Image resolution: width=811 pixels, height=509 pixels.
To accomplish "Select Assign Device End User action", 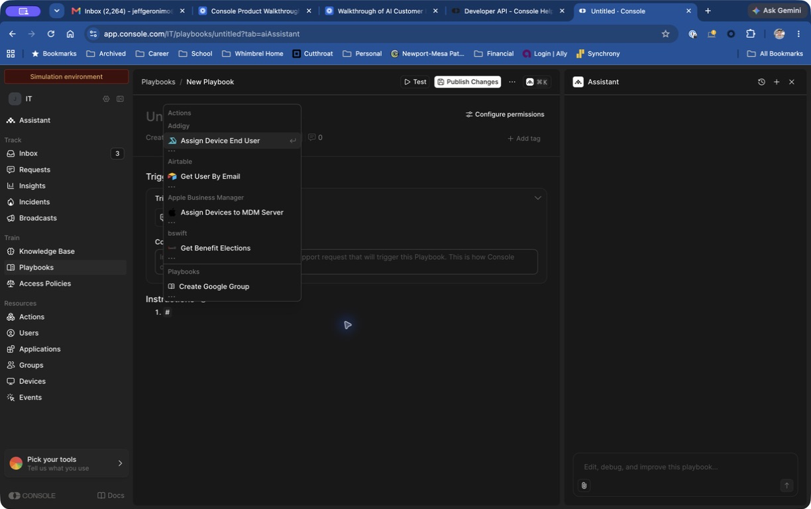I will point(232,141).
